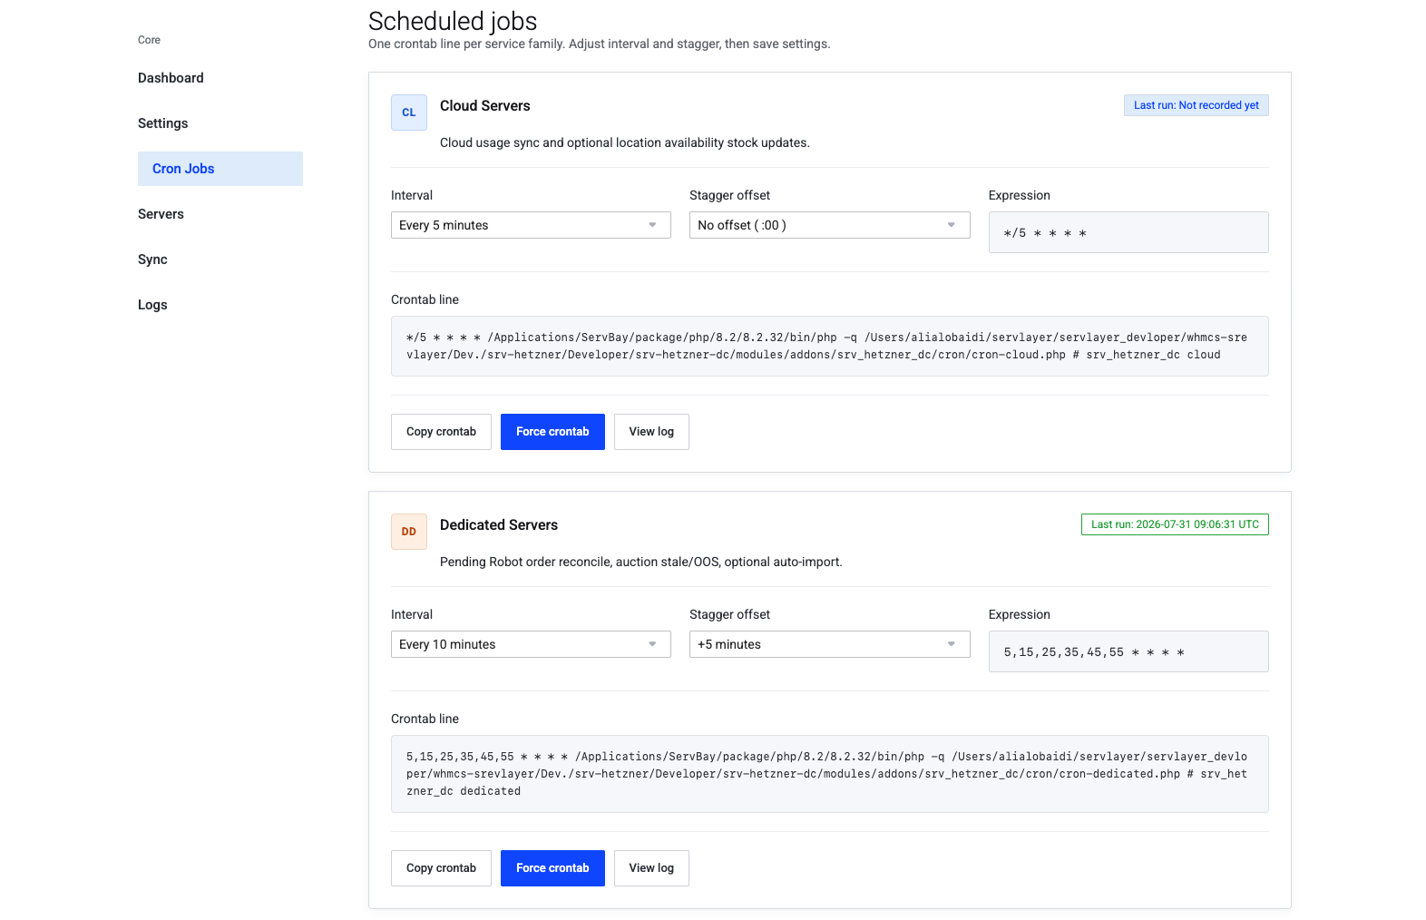Click the 'Core' sidebar section label
This screenshot has width=1426, height=920.
point(149,40)
